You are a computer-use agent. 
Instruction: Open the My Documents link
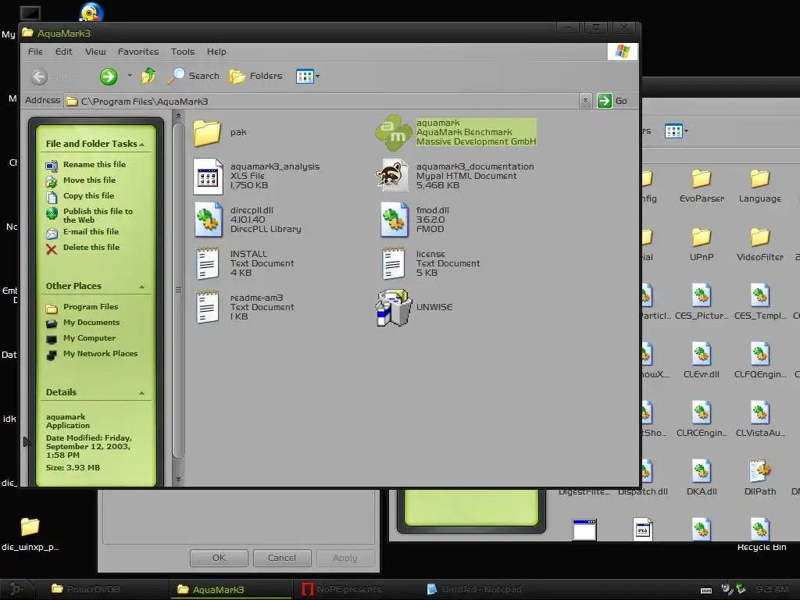point(91,323)
